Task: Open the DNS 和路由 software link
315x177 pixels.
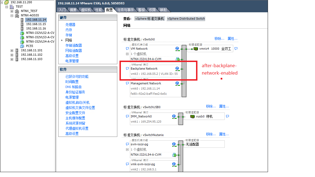Action: click(x=73, y=87)
